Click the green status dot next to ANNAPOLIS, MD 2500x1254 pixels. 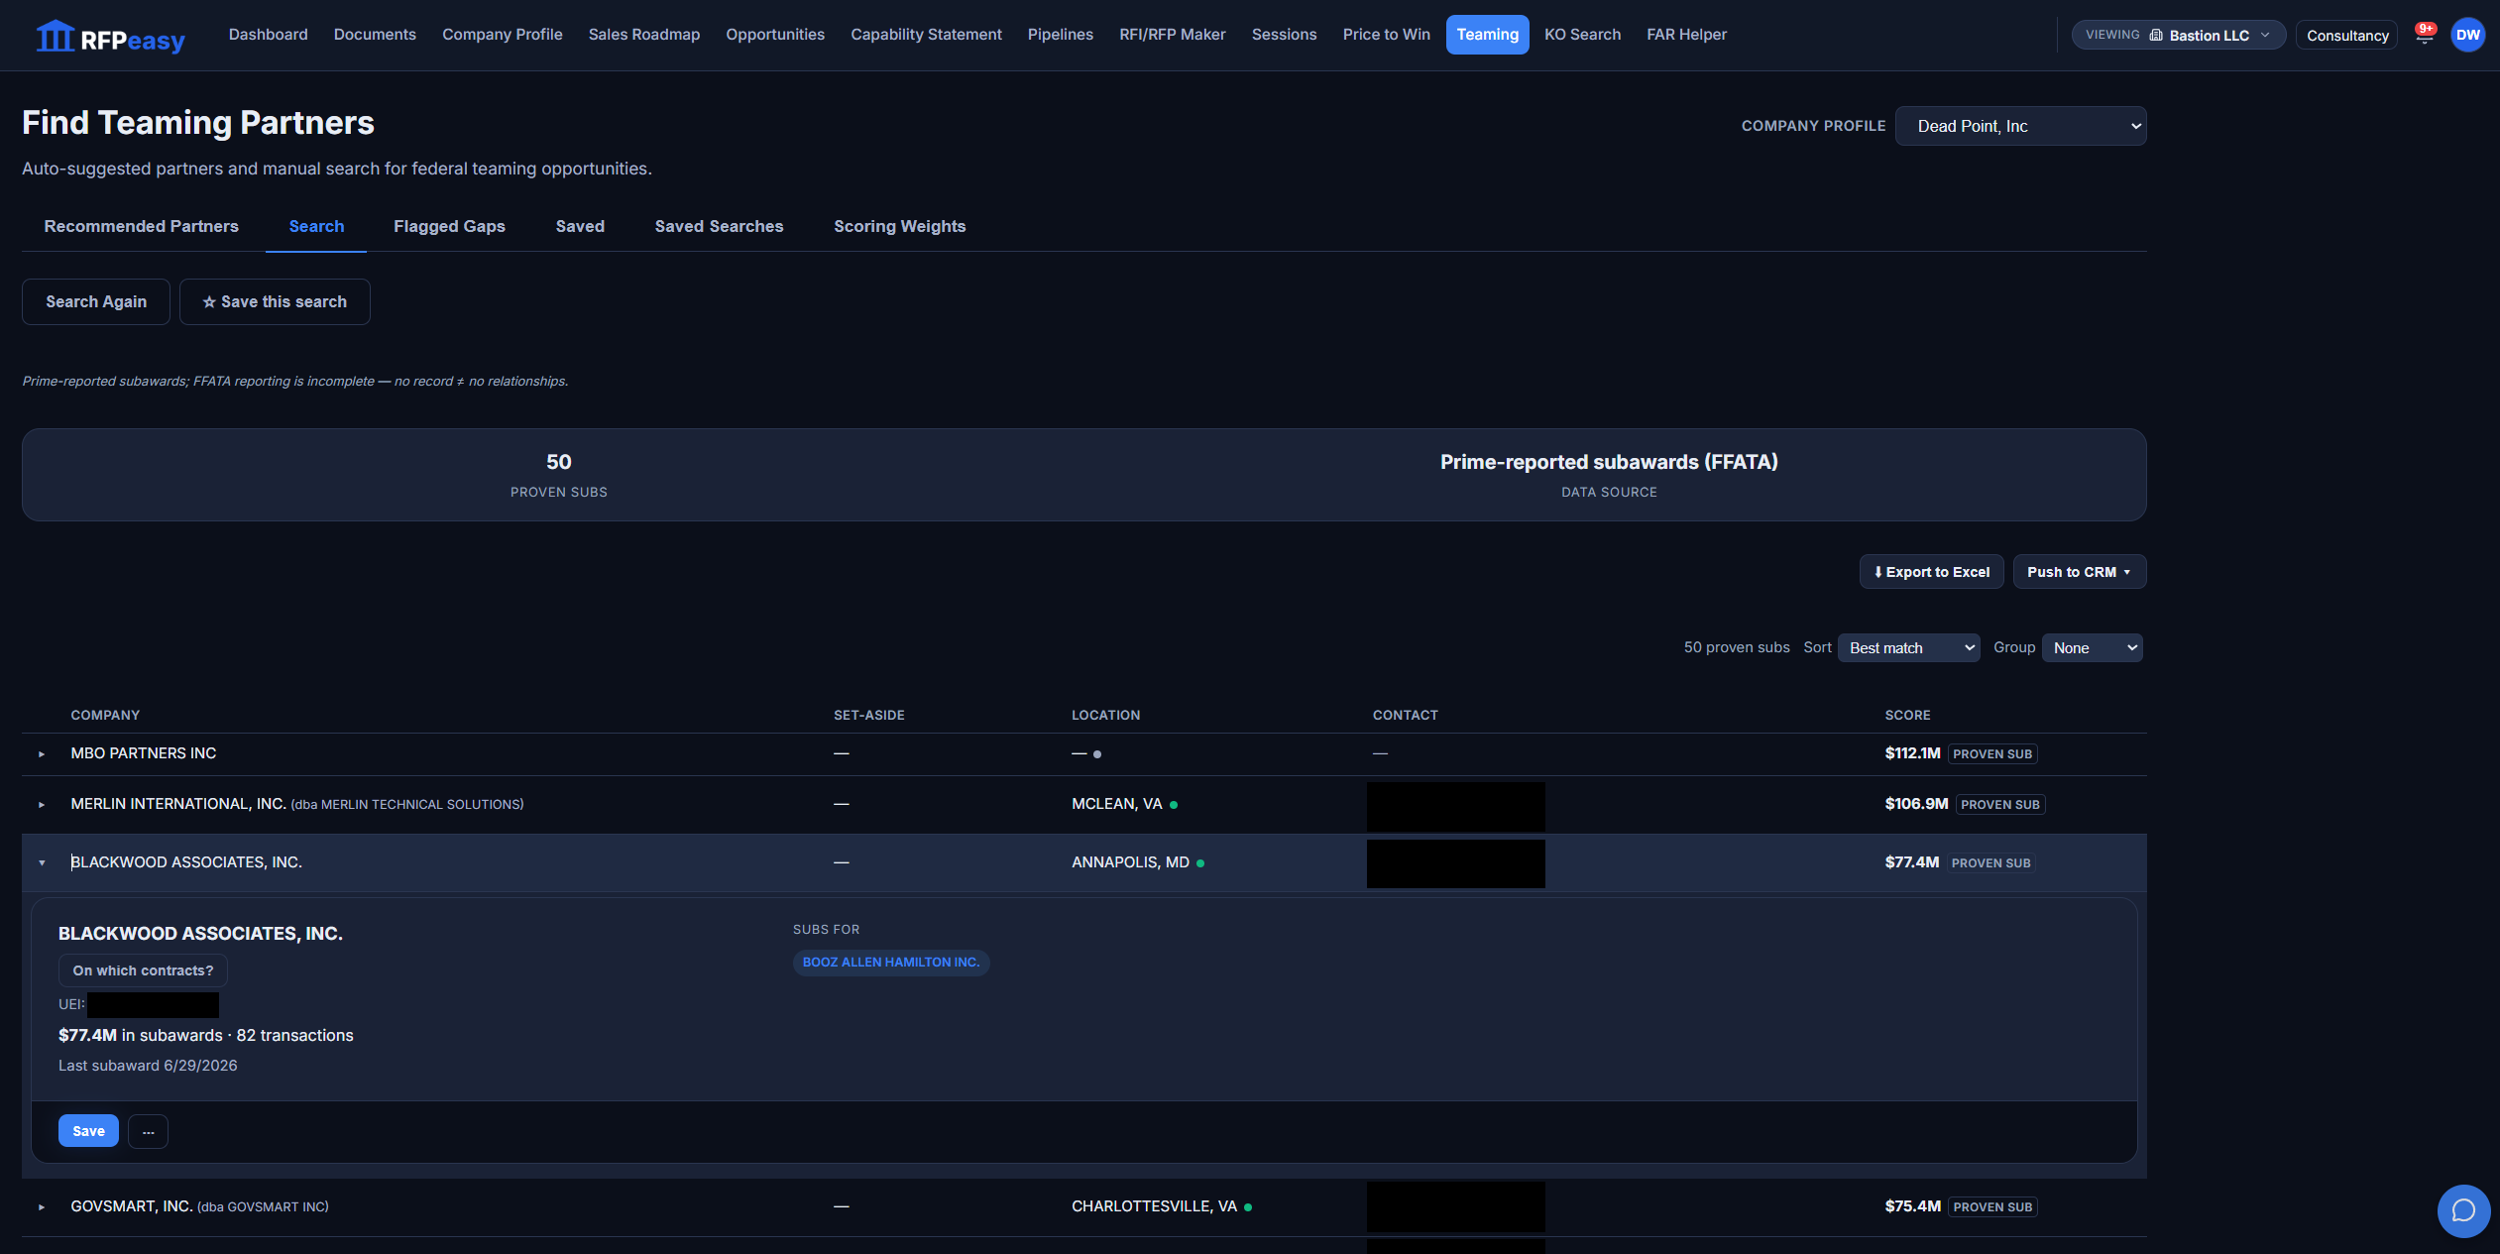(x=1200, y=863)
